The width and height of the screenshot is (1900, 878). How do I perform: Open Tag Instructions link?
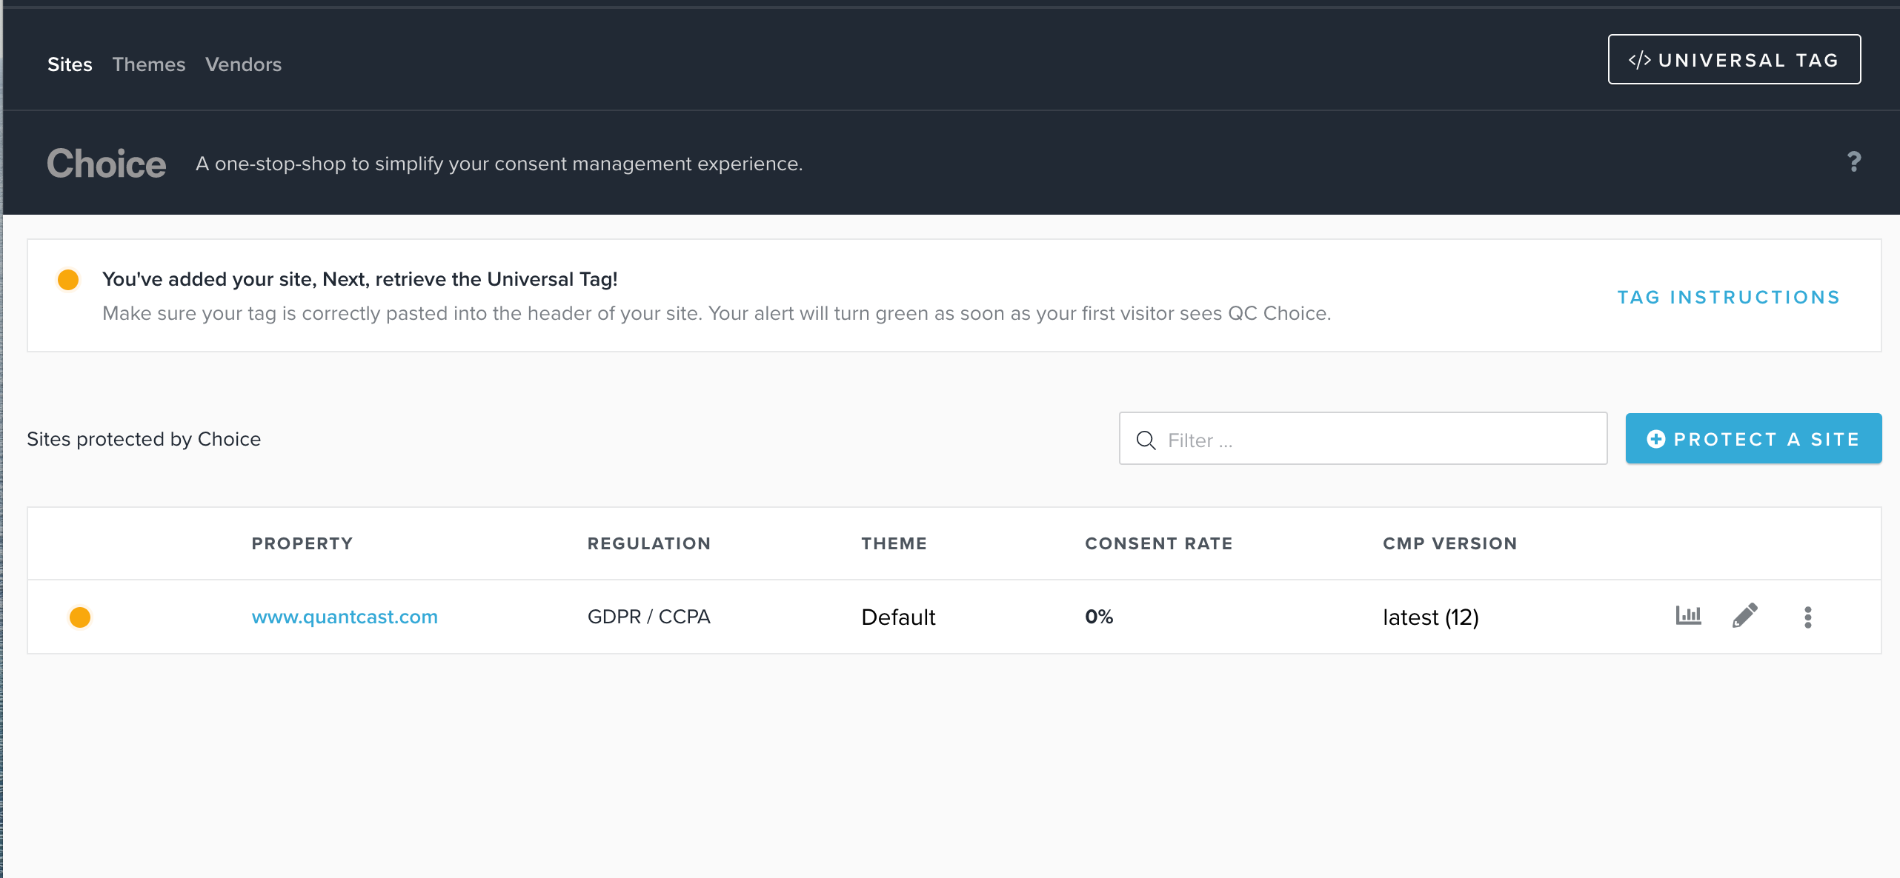click(x=1728, y=297)
